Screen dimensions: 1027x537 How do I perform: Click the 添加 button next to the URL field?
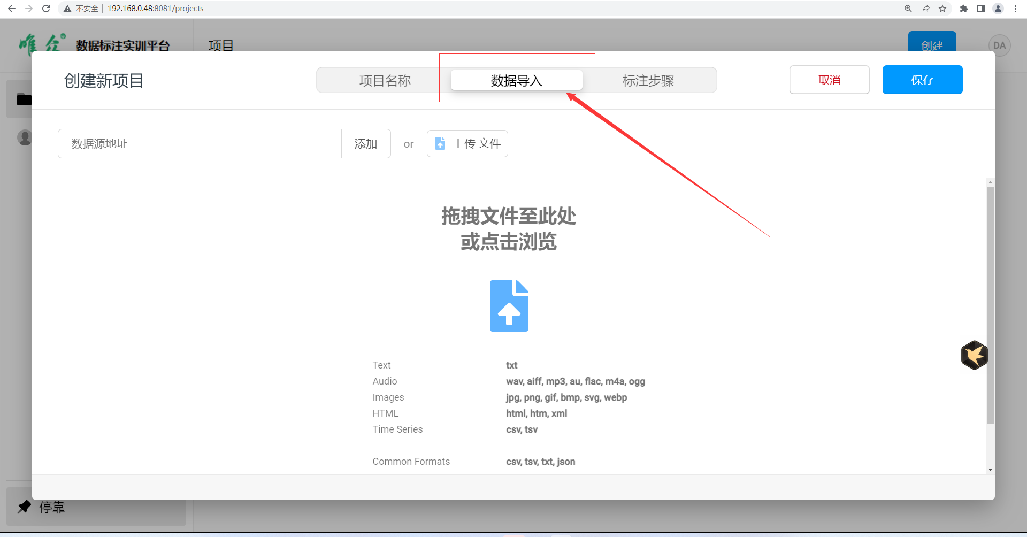point(366,144)
